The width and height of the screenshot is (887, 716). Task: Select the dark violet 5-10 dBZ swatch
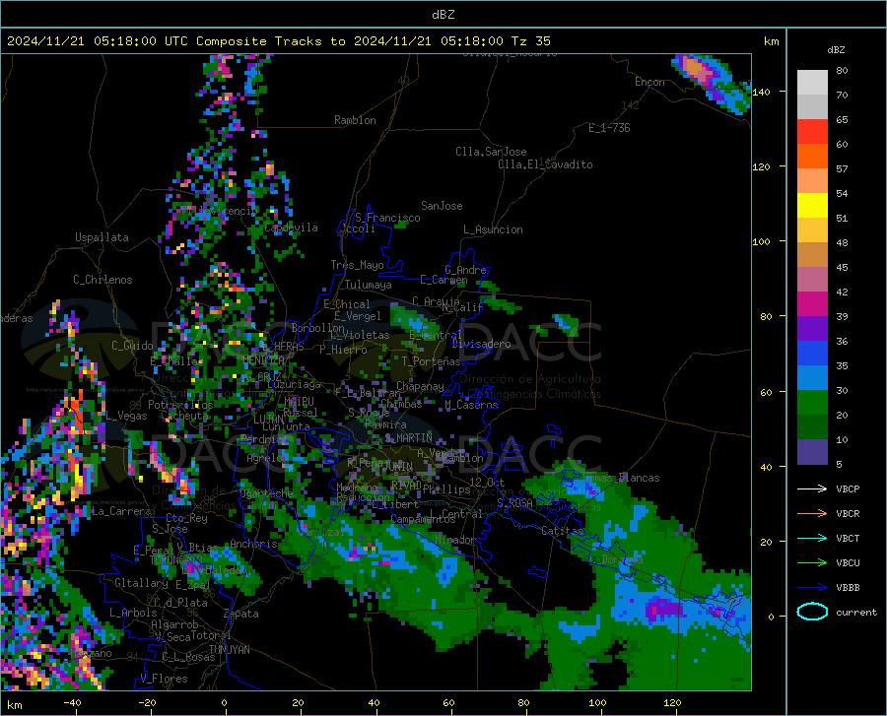812,452
